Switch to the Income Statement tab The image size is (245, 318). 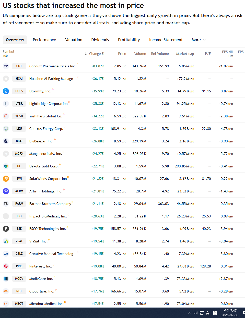coord(166,40)
